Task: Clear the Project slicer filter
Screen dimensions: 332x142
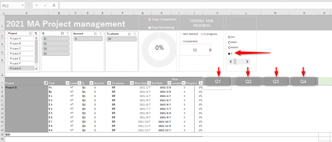Action: pos(36,33)
